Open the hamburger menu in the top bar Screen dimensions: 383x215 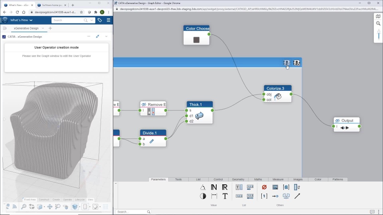[x=109, y=20]
